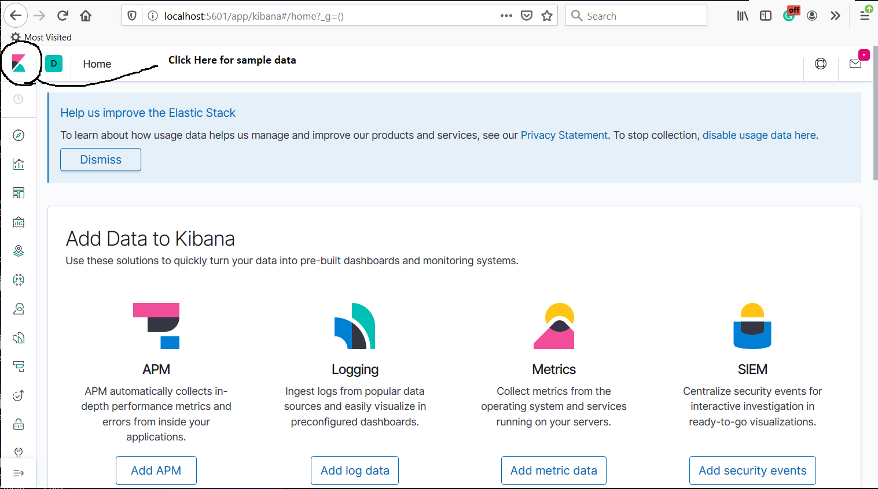
Task: Click tracking protection shield icon
Action: pos(132,16)
